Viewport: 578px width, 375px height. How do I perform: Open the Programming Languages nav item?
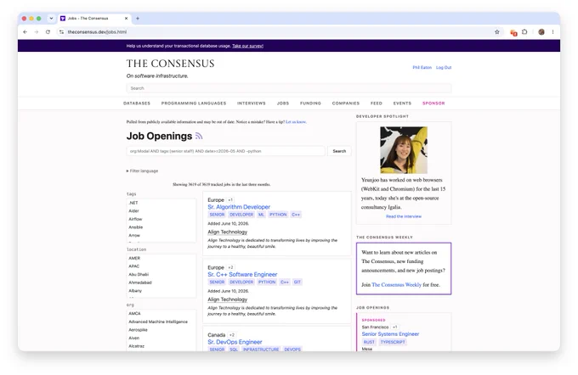pyautogui.click(x=194, y=104)
